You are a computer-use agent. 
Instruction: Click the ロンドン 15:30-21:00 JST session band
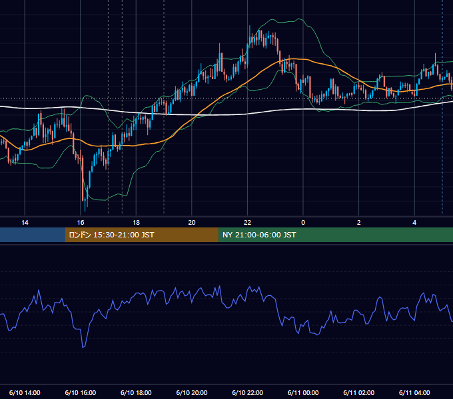[141, 235]
